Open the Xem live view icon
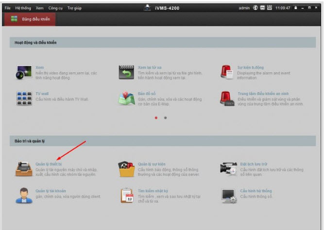 point(24,72)
